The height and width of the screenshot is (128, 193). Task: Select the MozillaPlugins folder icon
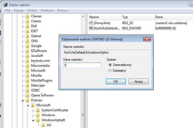click(x=27, y=80)
